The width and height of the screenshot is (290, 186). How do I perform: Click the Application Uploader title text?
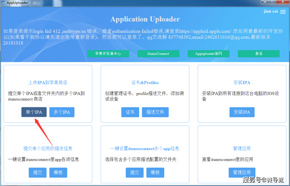point(145,19)
